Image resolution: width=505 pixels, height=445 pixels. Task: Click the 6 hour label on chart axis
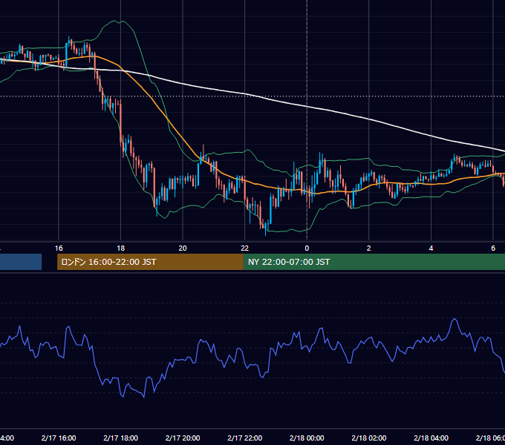[493, 248]
